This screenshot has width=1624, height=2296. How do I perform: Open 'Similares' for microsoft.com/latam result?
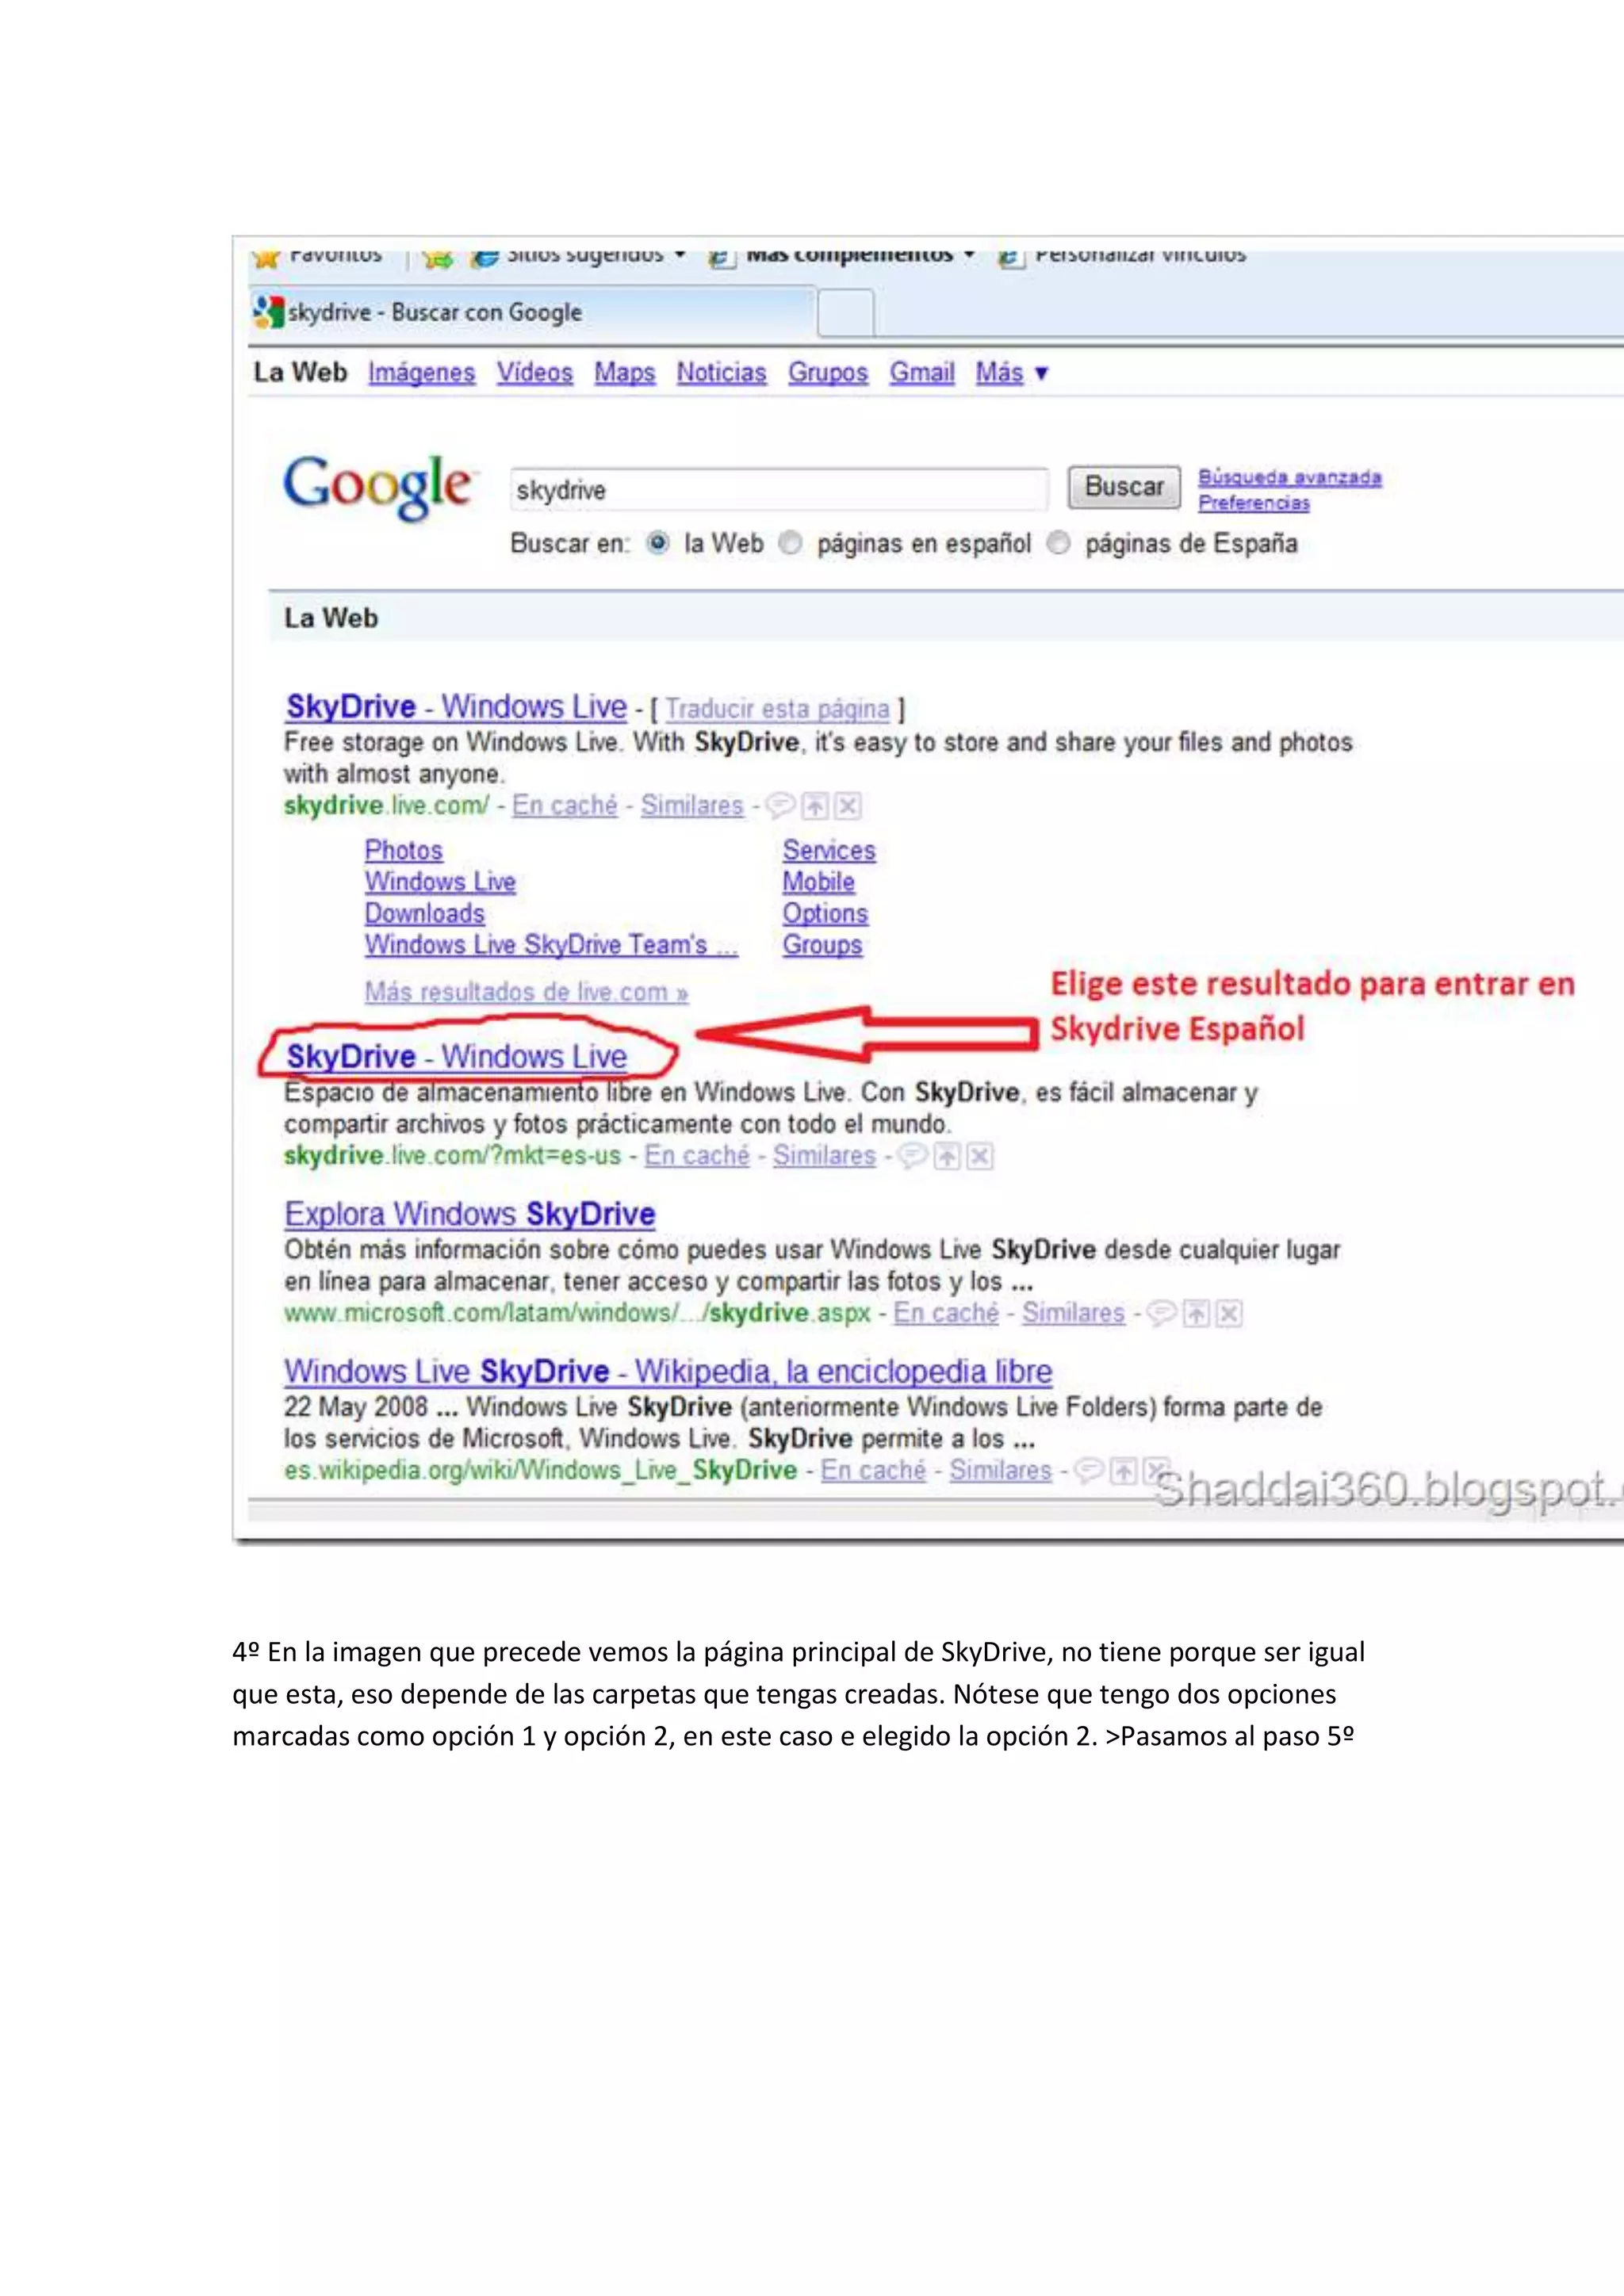[1073, 1313]
